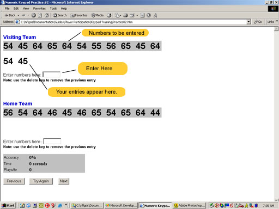
Task: Switch to Numeric Keypa... taskbar button
Action: click(155, 206)
